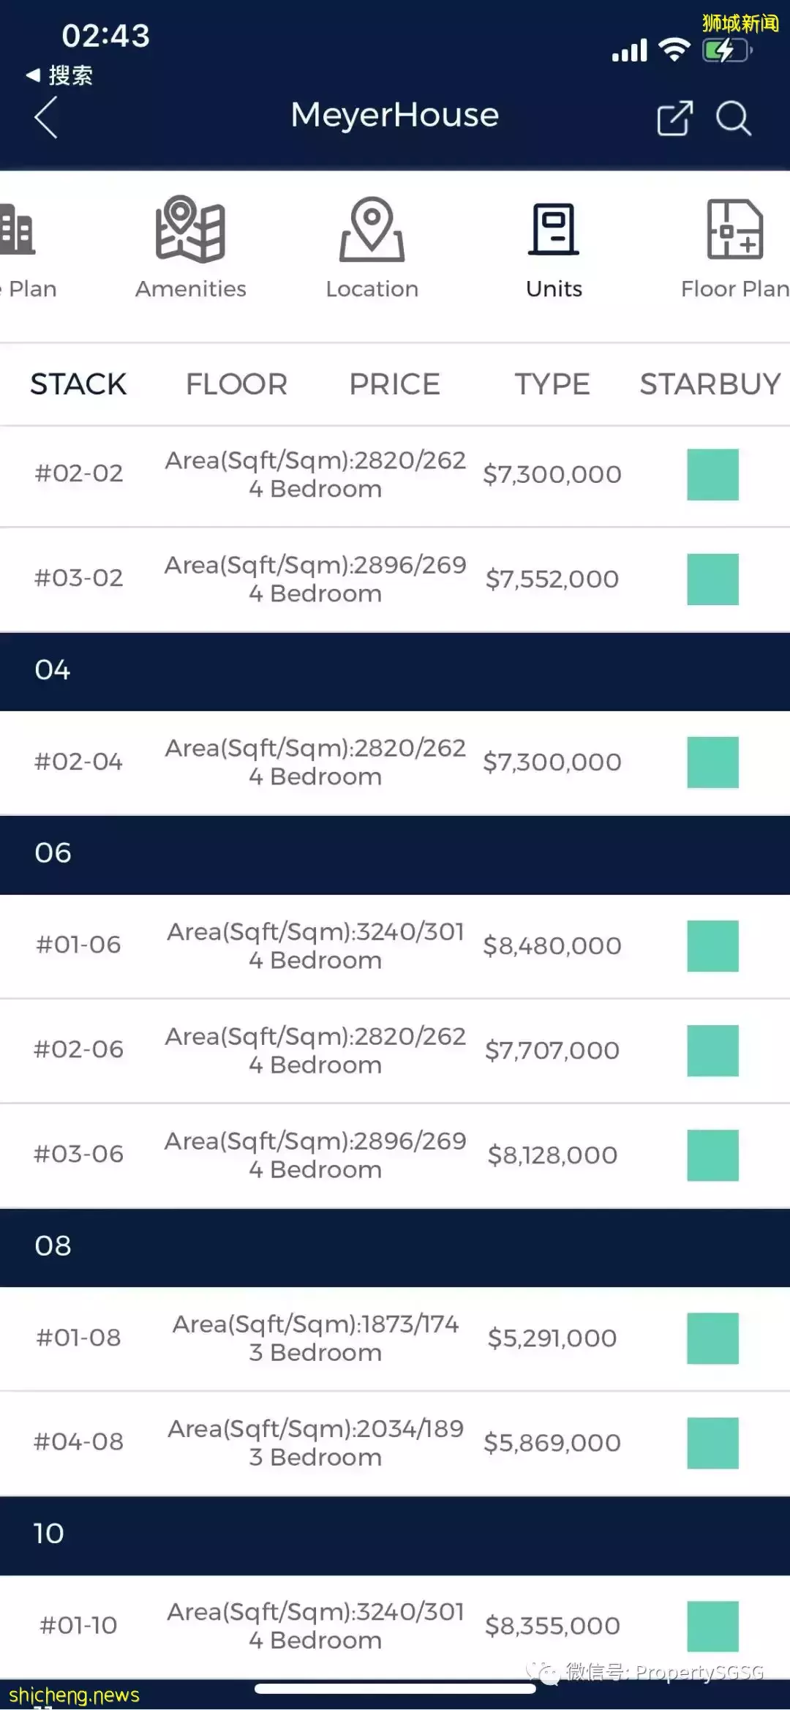790x1710 pixels.
Task: Open the unit #03-06 row
Action: pos(315,1155)
